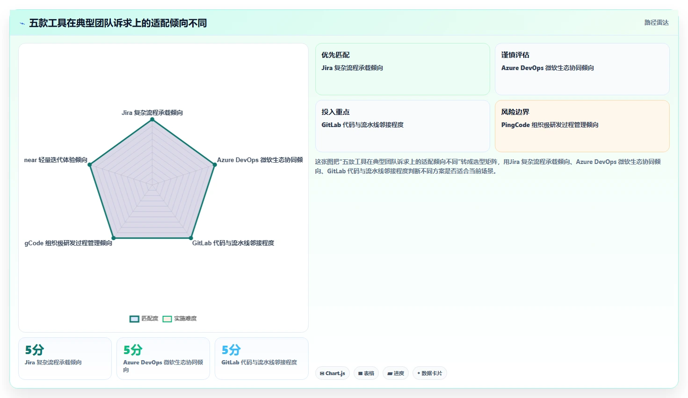Toggle the 匹配度 legend series

(144, 319)
